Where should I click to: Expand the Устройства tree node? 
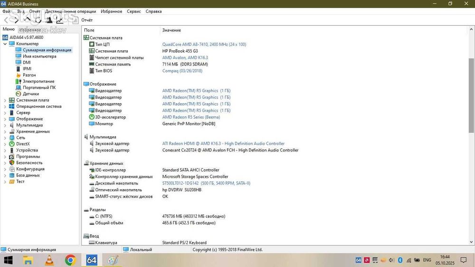(5, 150)
